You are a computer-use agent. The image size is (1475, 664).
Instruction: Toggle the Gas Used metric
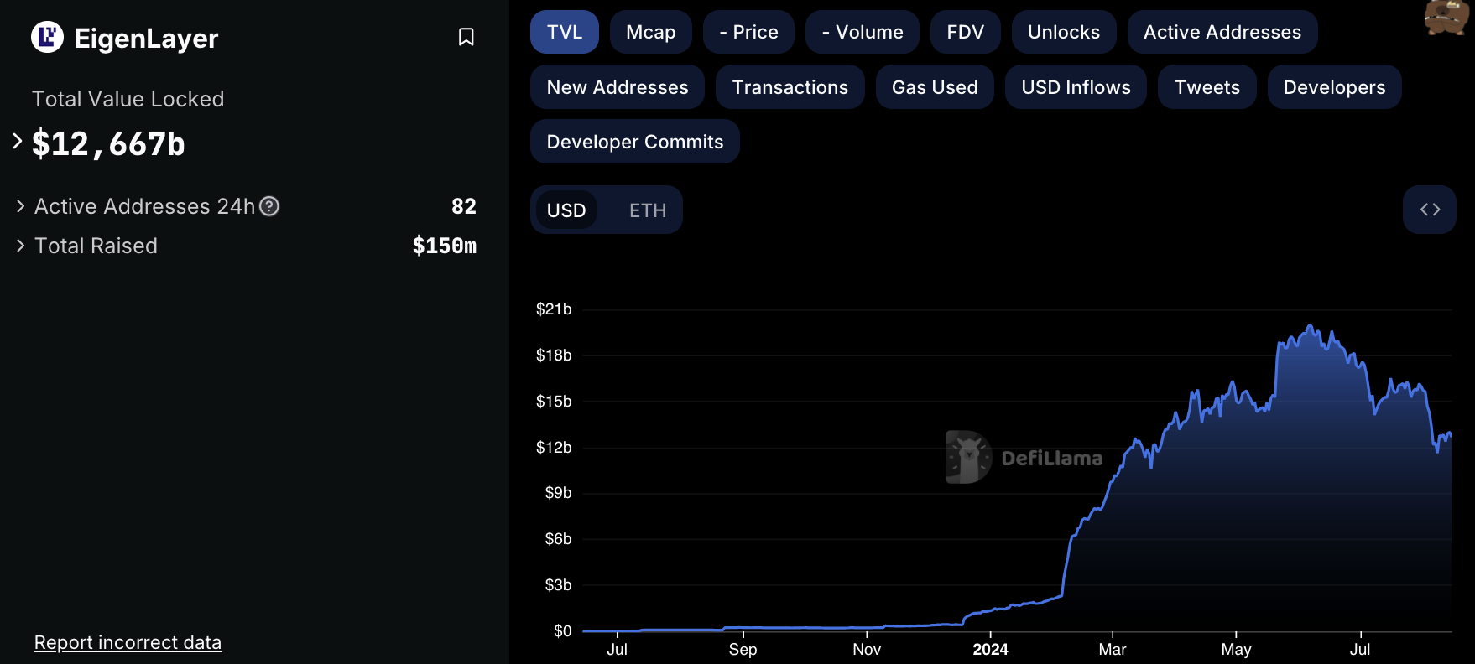point(935,87)
